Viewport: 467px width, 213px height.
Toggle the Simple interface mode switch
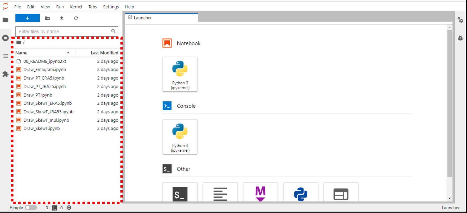pos(31,208)
